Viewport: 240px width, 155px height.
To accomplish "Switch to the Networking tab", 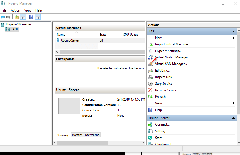I will [x=92, y=135].
